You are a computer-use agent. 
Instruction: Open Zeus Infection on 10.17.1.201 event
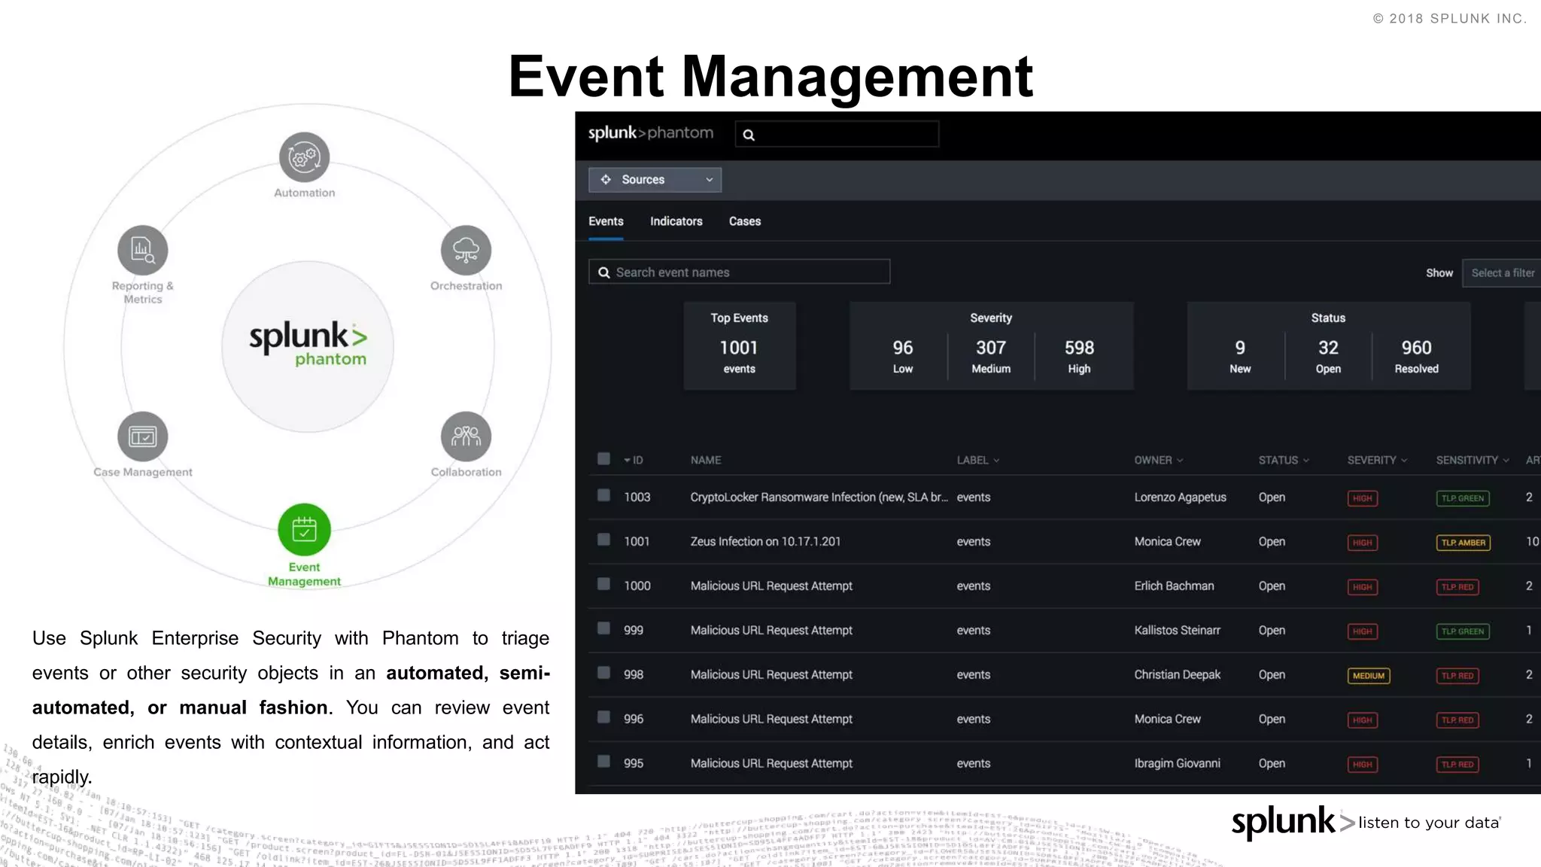coord(765,542)
